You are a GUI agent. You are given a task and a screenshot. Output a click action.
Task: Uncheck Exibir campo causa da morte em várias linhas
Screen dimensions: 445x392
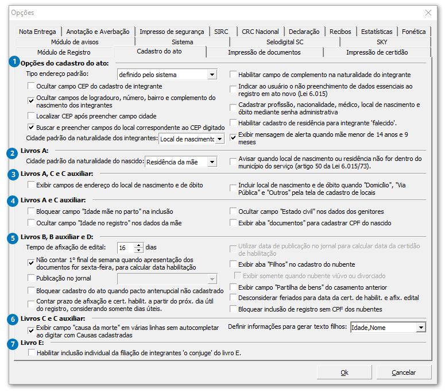[31, 330]
